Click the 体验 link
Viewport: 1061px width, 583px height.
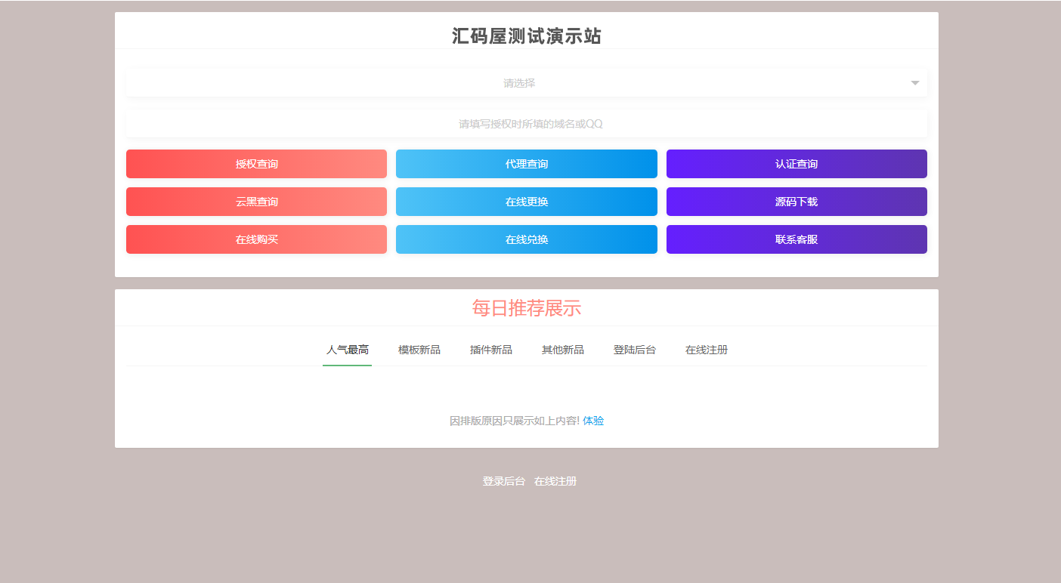[x=593, y=421]
